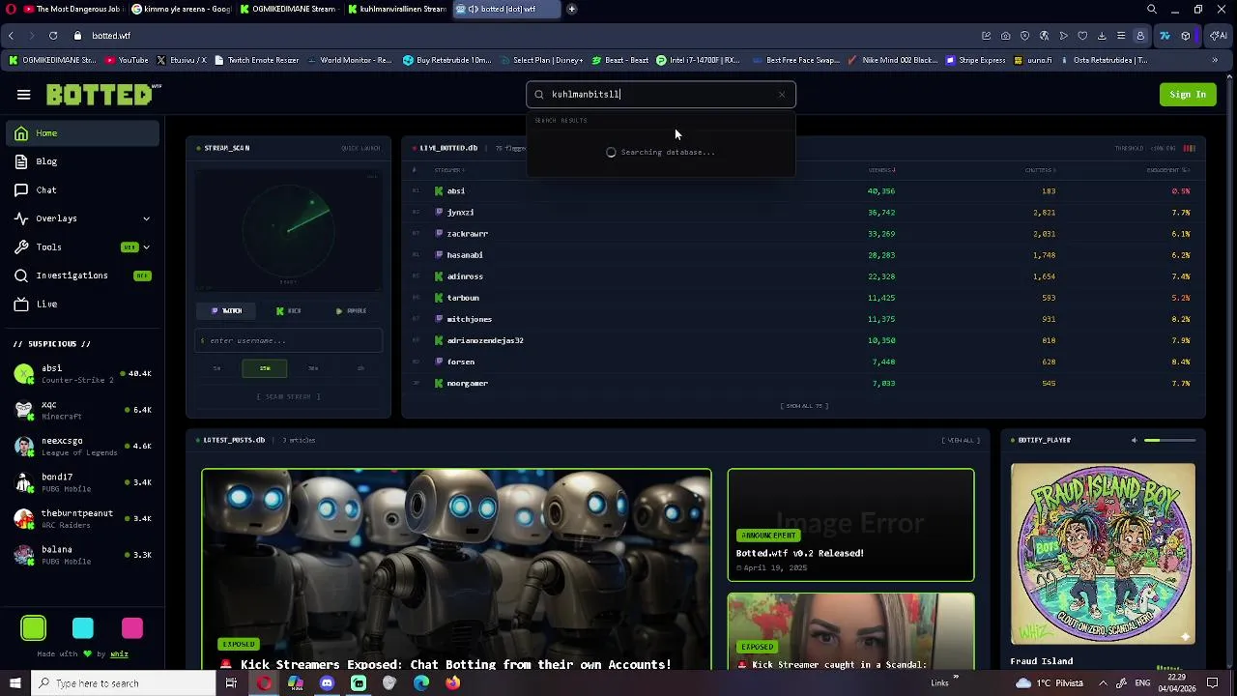Image resolution: width=1237 pixels, height=696 pixels.
Task: Choose the 30m scan duration
Action: 313,368
